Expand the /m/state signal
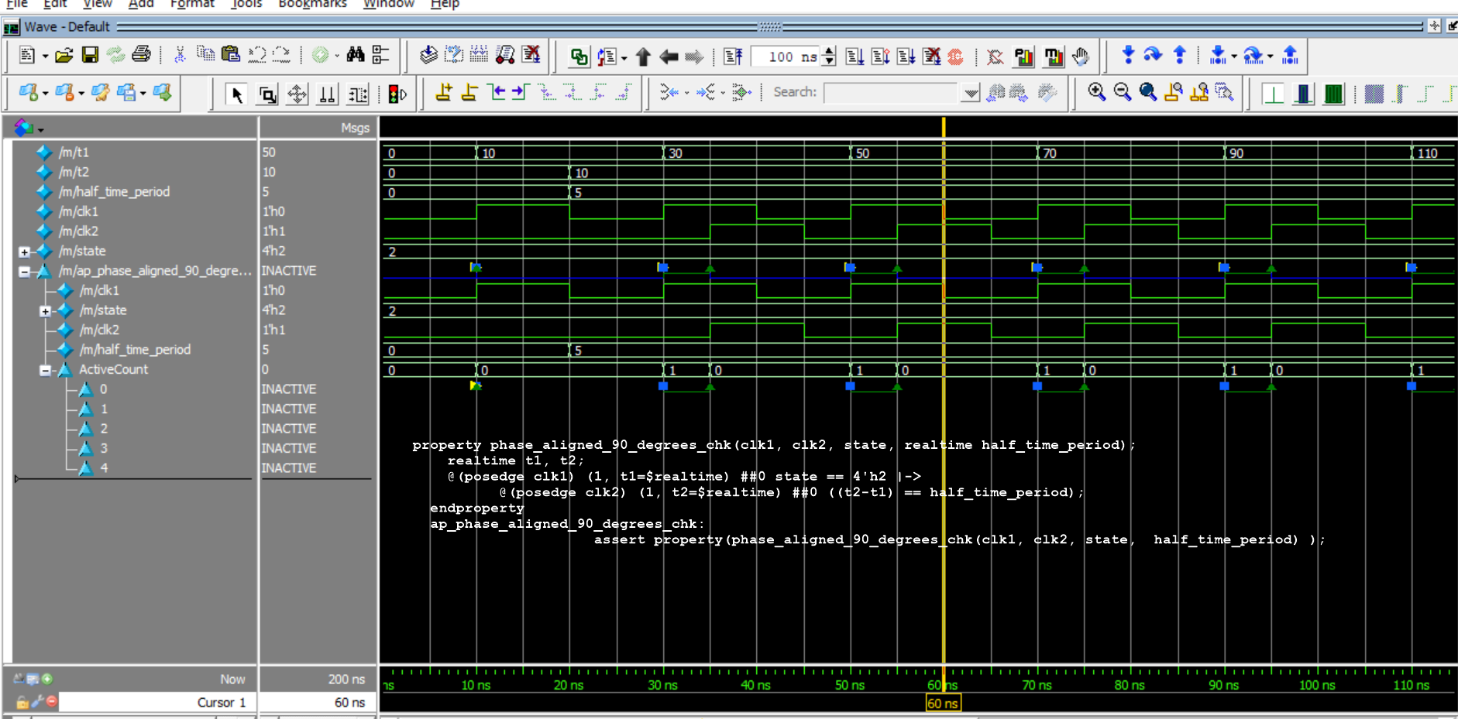 24,252
